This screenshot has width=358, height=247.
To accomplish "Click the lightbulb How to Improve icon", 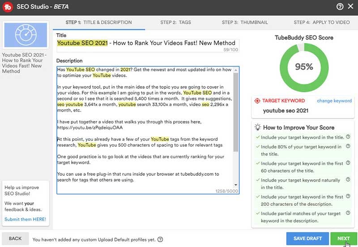I will 257,127.
